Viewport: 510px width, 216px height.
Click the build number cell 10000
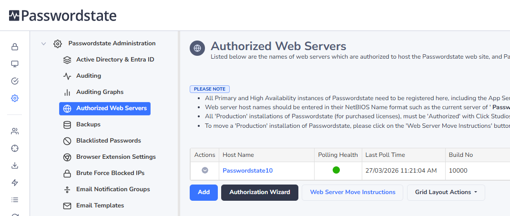(x=458, y=170)
